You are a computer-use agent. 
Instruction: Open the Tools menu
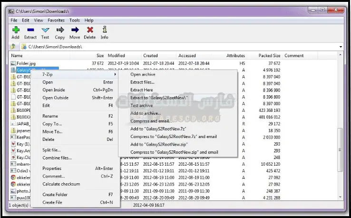click(74, 20)
